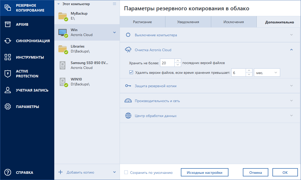Viewport: 301px width, 180px height.
Task: Open Help question mark icon
Action: tap(8, 173)
